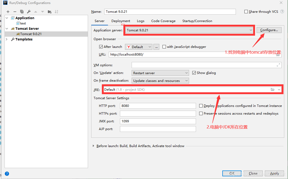Add new configuration with plus icon
Image resolution: width=288 pixels, height=179 pixels.
(x=8, y=12)
